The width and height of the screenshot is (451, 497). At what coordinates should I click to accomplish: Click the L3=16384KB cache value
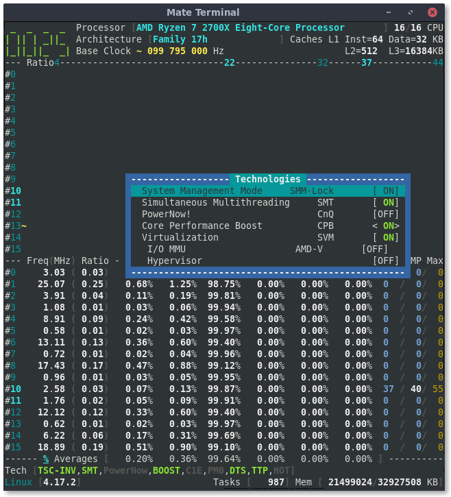click(x=416, y=51)
